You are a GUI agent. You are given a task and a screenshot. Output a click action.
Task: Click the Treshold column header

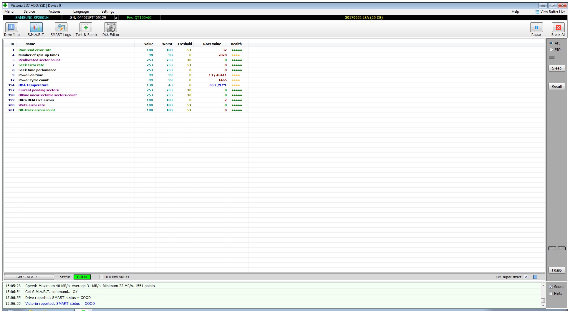(185, 44)
